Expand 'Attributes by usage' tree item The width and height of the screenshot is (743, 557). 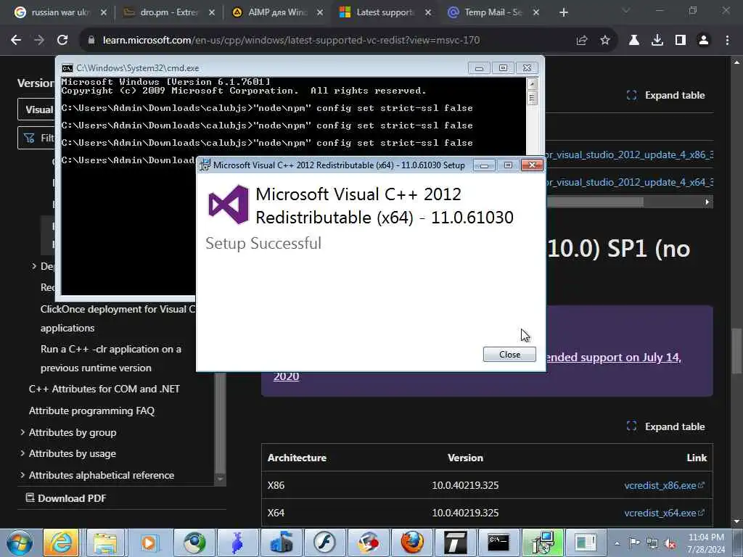[22, 453]
